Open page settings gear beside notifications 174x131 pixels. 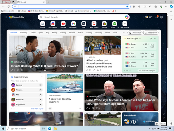pyautogui.click(x=161, y=17)
